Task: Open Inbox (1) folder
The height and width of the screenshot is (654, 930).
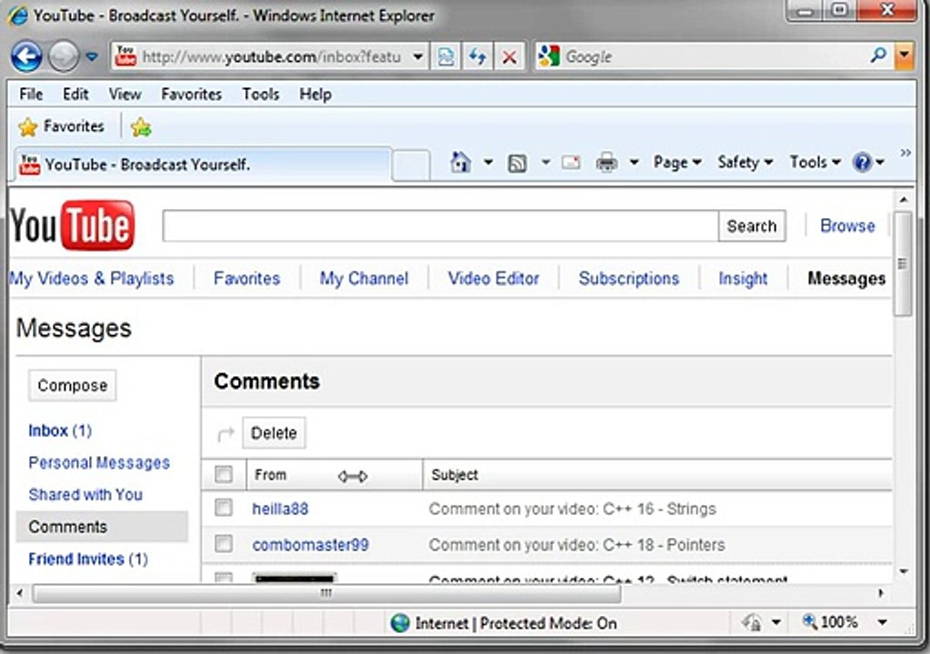Action: [x=60, y=431]
